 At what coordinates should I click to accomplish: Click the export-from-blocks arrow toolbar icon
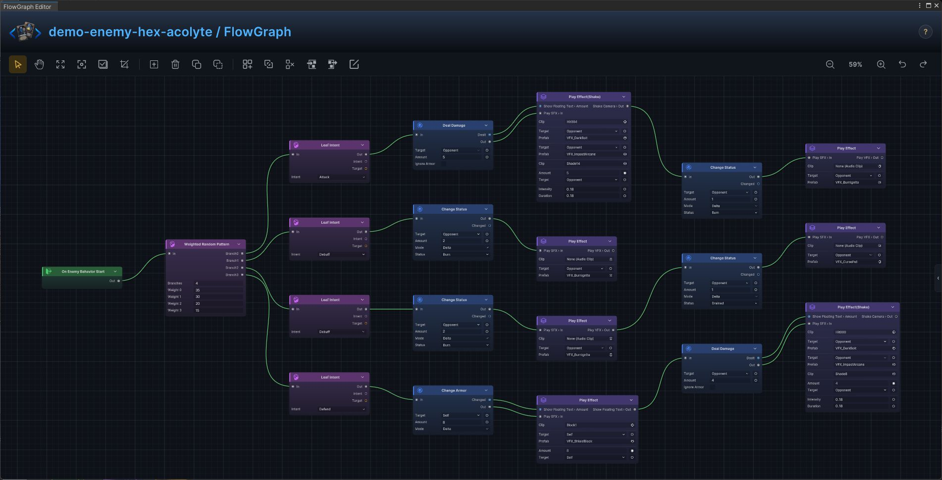click(x=333, y=64)
